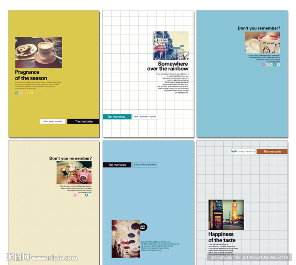Click the paragraph under 'Happiness of the taste'
The image size is (296, 265).
223,249
